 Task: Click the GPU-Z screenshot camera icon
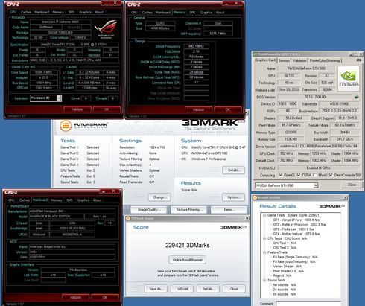coord(359,60)
